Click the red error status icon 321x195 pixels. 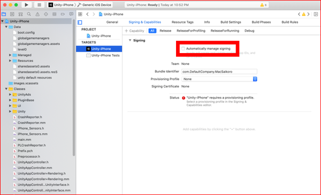click(184, 98)
